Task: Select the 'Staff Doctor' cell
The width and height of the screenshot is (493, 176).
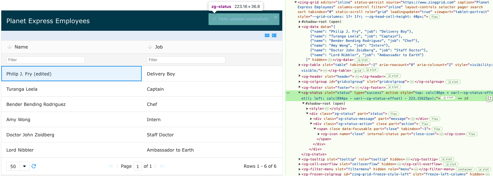Action: click(x=212, y=135)
